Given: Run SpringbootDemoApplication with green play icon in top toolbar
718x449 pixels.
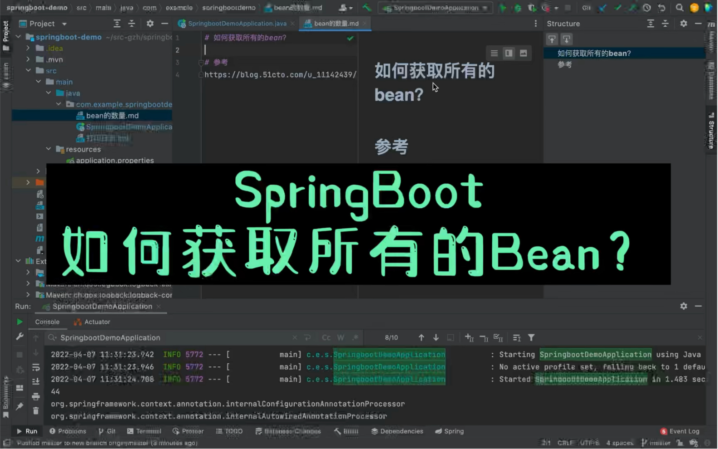Looking at the screenshot, I should 503,8.
